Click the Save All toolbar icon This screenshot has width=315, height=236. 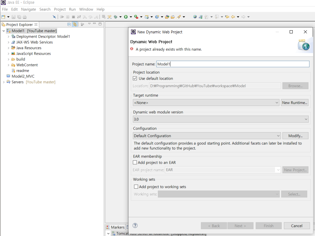pyautogui.click(x=19, y=17)
